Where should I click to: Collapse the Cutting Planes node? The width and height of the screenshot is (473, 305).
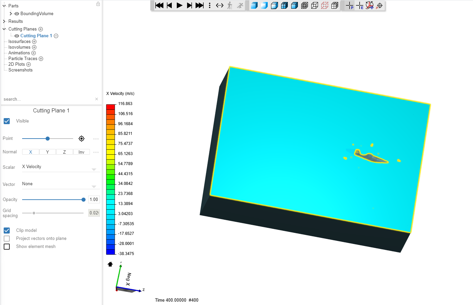point(4,29)
